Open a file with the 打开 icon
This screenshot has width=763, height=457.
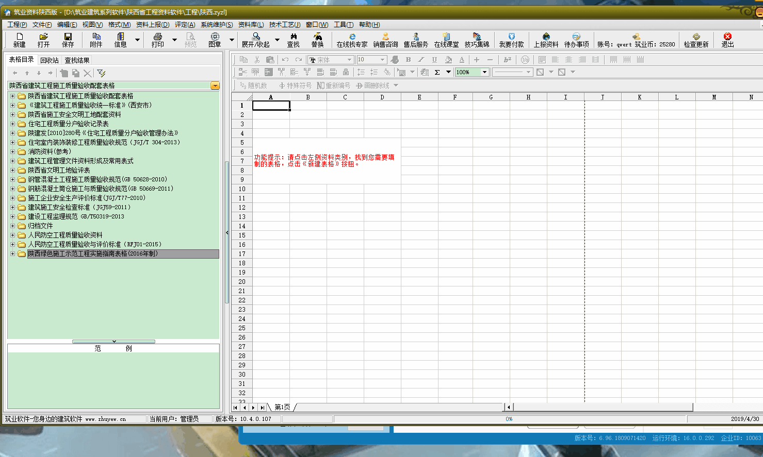tap(43, 40)
